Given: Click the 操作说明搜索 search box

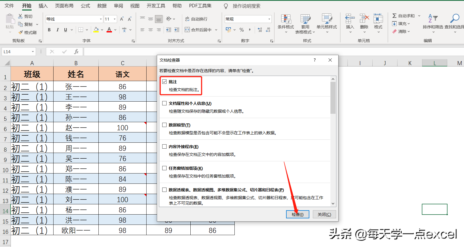Looking at the screenshot, I should click(246, 6).
